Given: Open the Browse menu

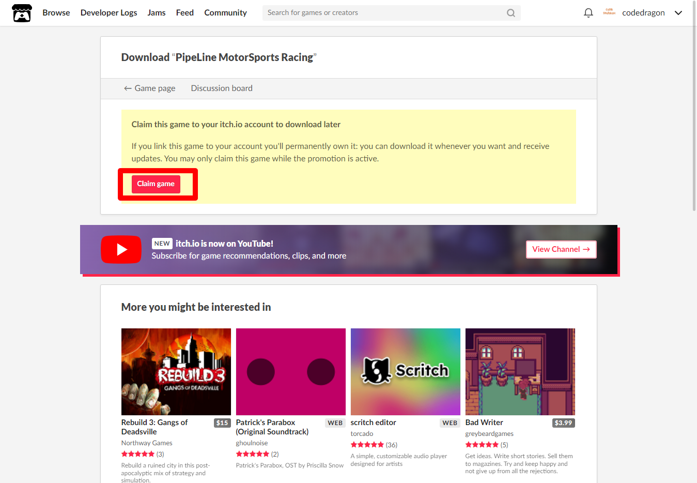Looking at the screenshot, I should click(56, 13).
